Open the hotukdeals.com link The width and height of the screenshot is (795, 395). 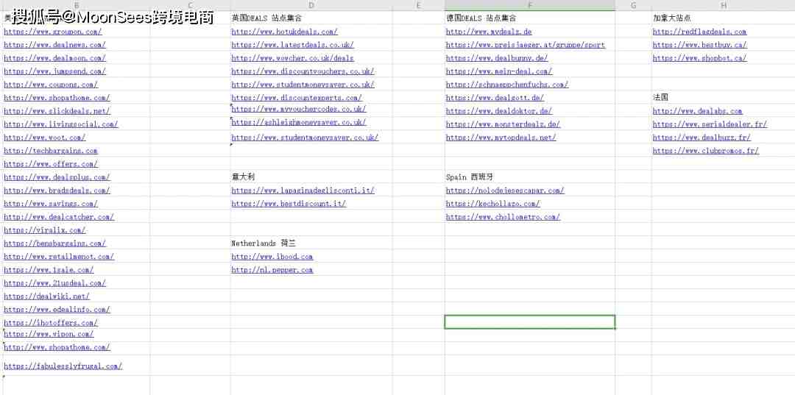284,32
